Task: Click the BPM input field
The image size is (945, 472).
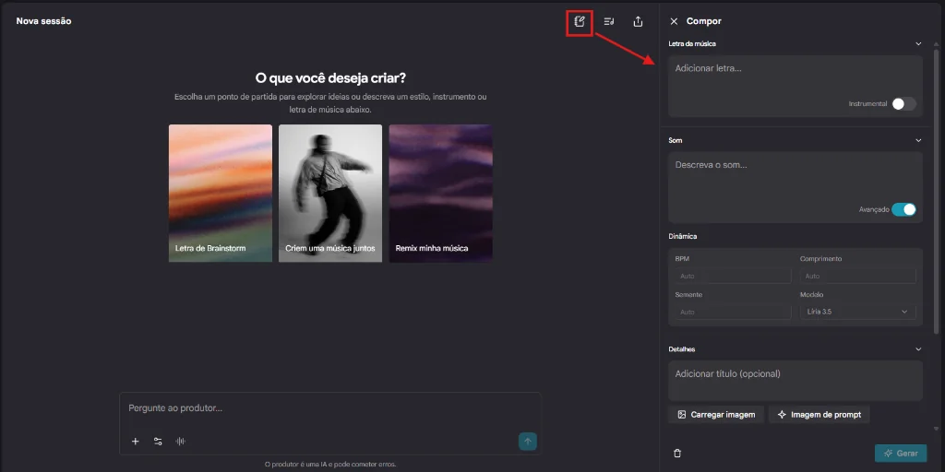Action: point(733,276)
